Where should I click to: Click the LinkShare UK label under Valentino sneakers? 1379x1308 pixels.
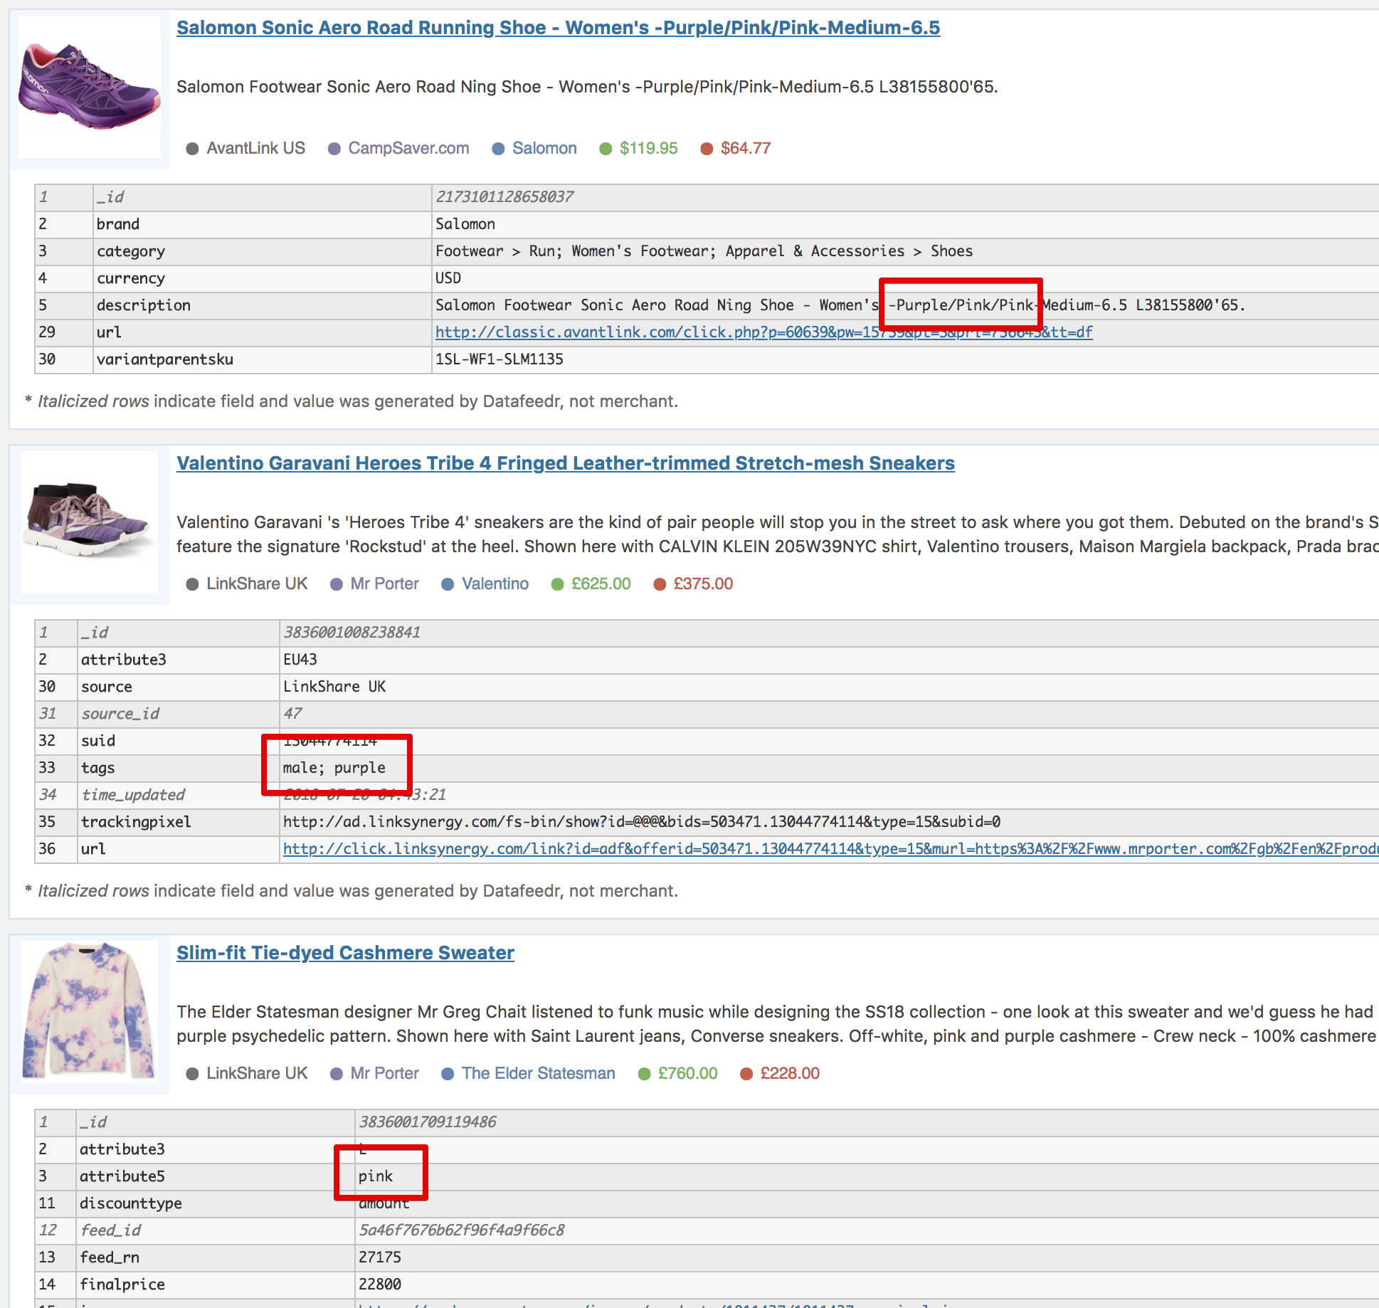(257, 584)
